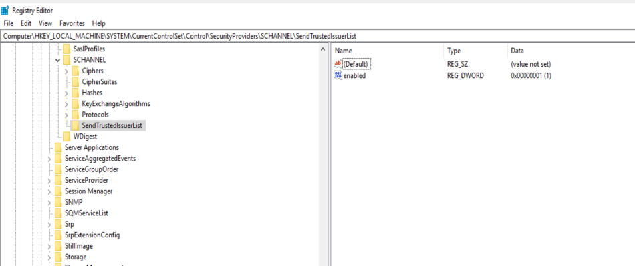Viewport: 635px width, 266px height.
Task: Expand the Protocols key
Action: click(x=66, y=115)
